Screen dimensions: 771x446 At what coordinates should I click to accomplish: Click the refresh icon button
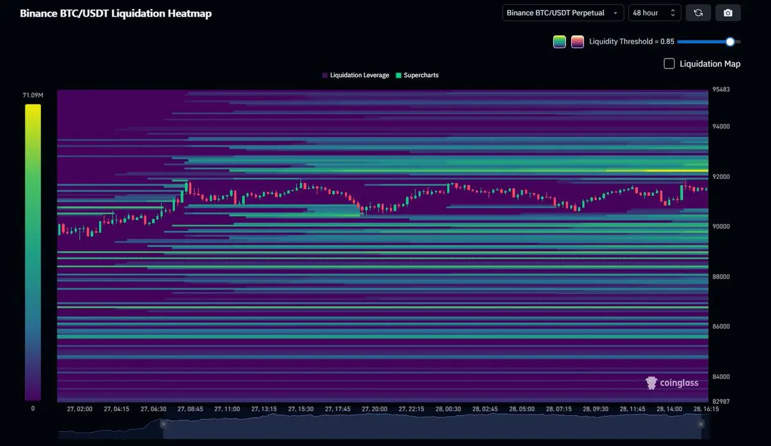[698, 13]
